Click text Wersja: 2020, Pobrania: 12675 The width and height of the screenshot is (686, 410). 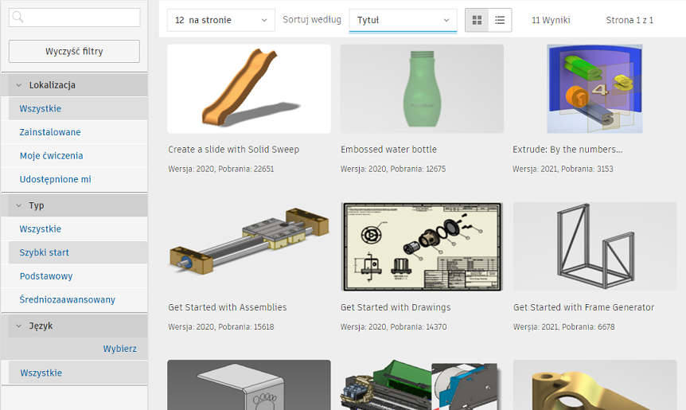click(x=393, y=169)
